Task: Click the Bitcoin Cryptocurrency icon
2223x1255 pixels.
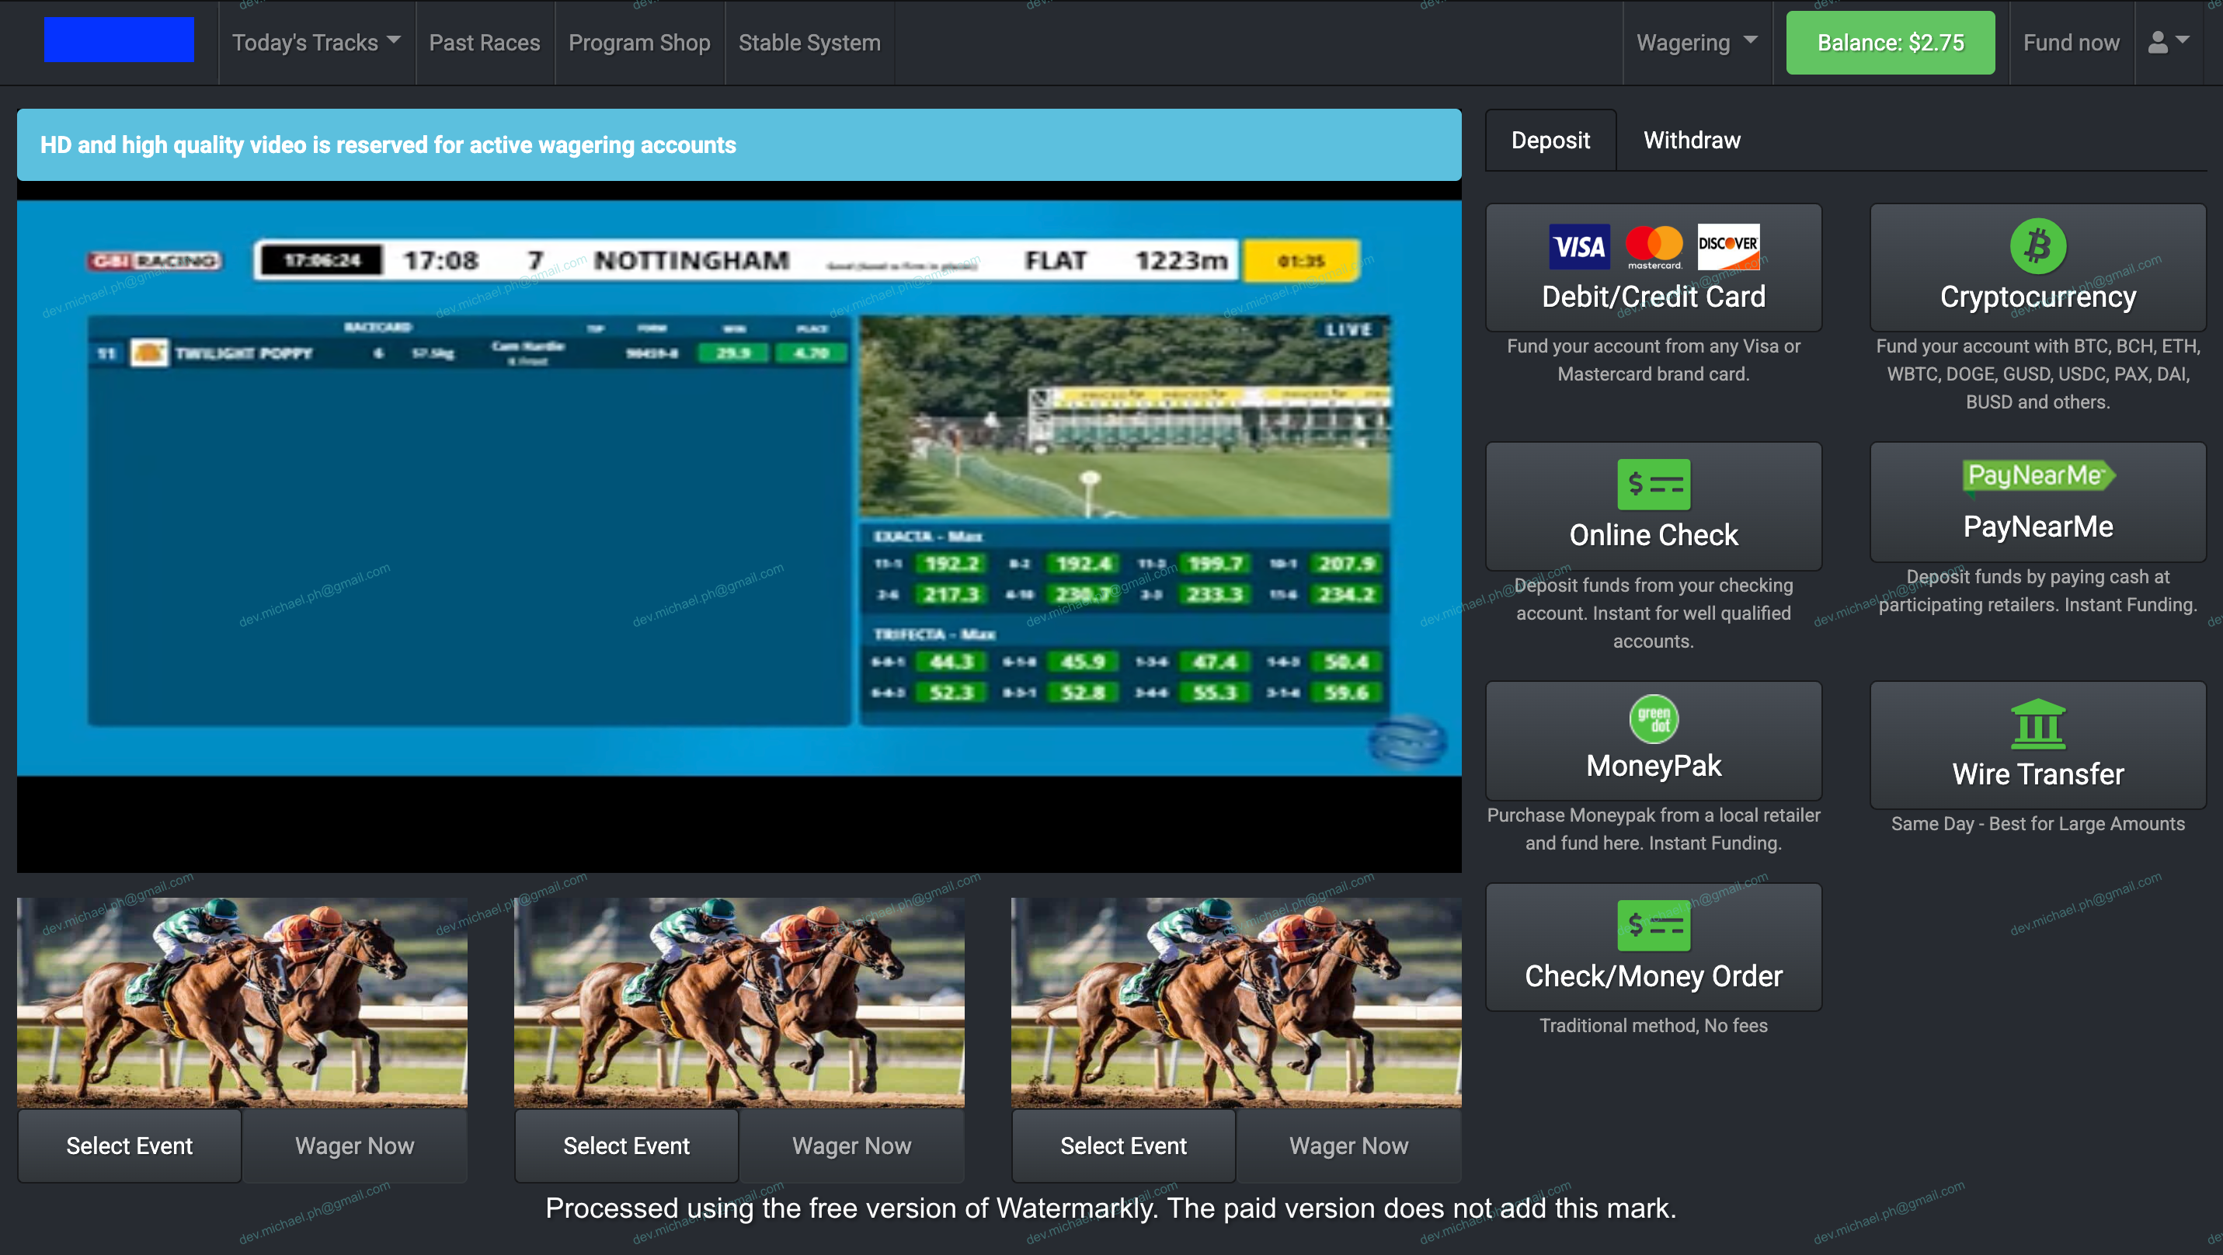Action: coord(2037,246)
